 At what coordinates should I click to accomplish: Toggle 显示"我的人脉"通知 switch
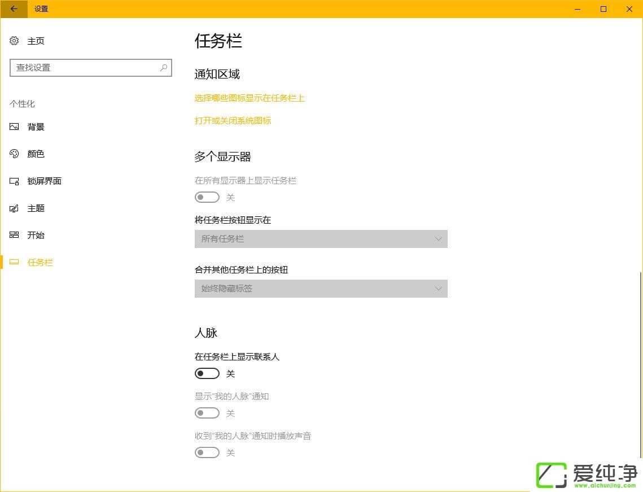(207, 413)
